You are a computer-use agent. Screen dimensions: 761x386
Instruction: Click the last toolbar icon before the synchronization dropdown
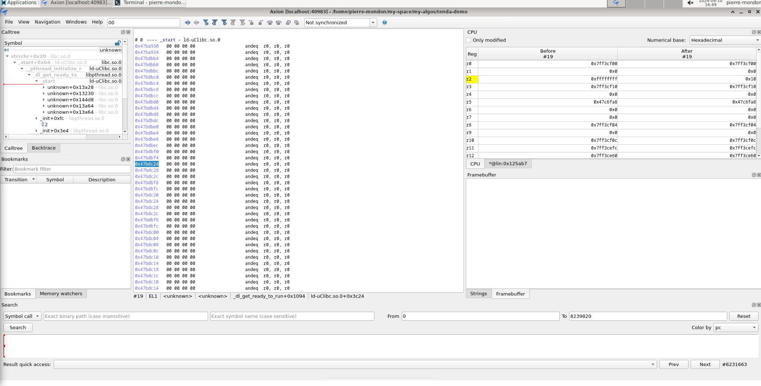click(297, 22)
